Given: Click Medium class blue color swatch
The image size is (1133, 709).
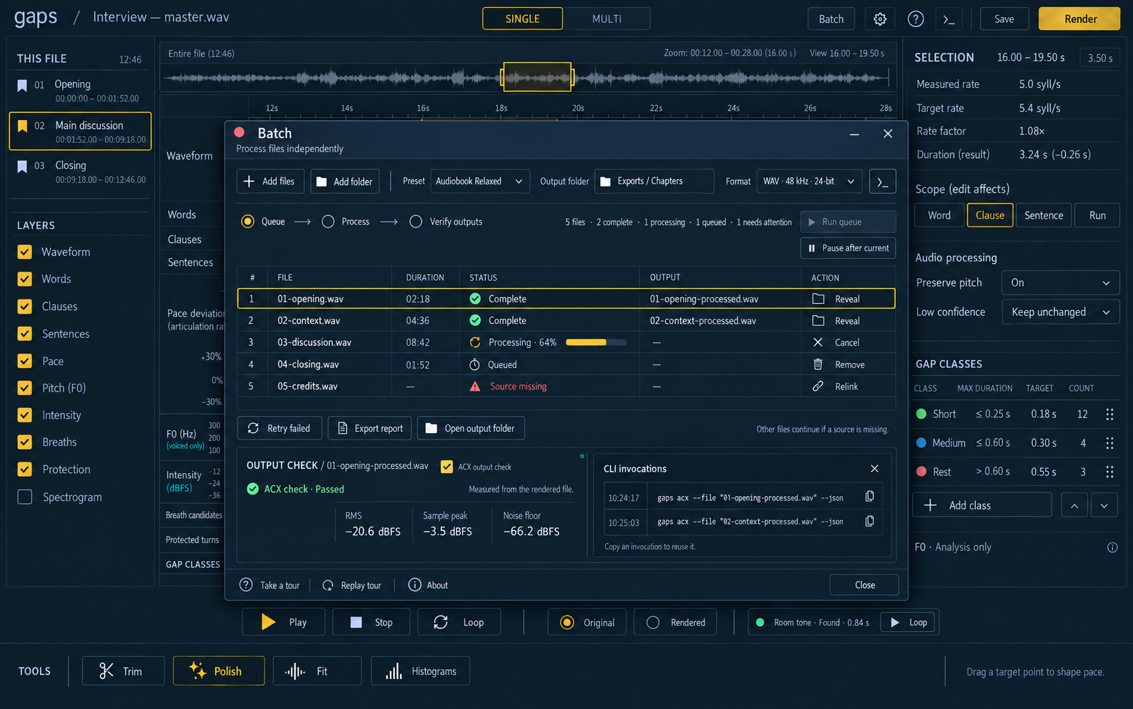Looking at the screenshot, I should [922, 442].
